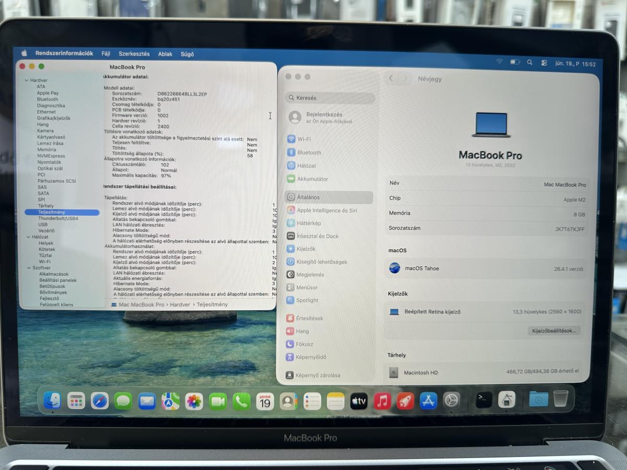Screen dimensions: 627x470
Task: Open Messages from the Dock
Action: [x=123, y=401]
